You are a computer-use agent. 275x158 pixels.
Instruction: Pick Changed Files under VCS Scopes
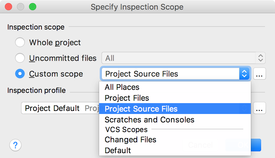pos(175,140)
